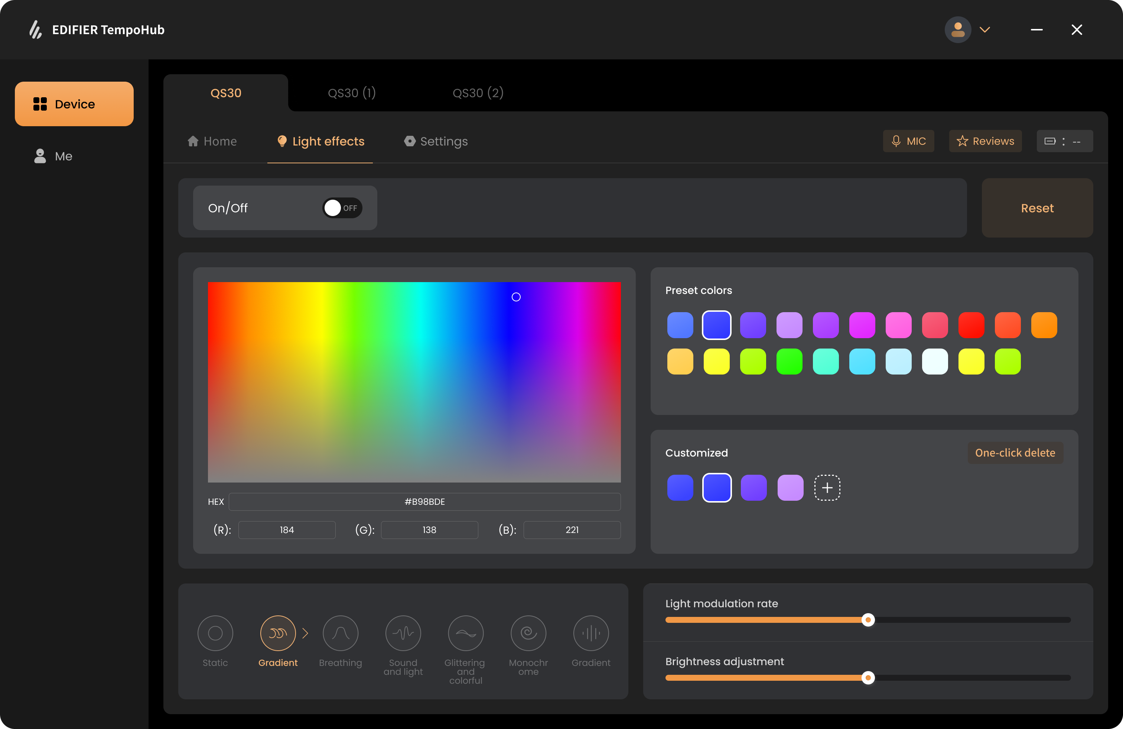Select the Monochrome effect icon

(x=528, y=633)
